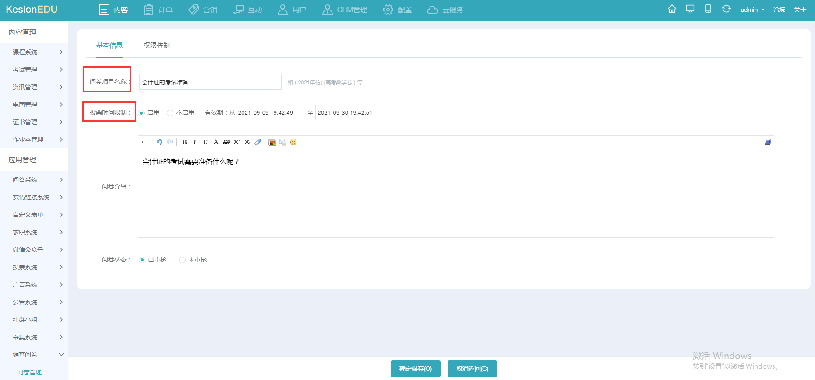
Task: Click the home icon in the top bar
Action: [672, 9]
